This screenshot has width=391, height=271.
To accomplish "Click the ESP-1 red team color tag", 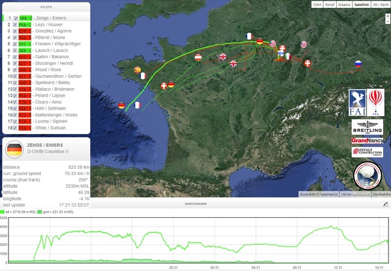I will coord(25,32).
